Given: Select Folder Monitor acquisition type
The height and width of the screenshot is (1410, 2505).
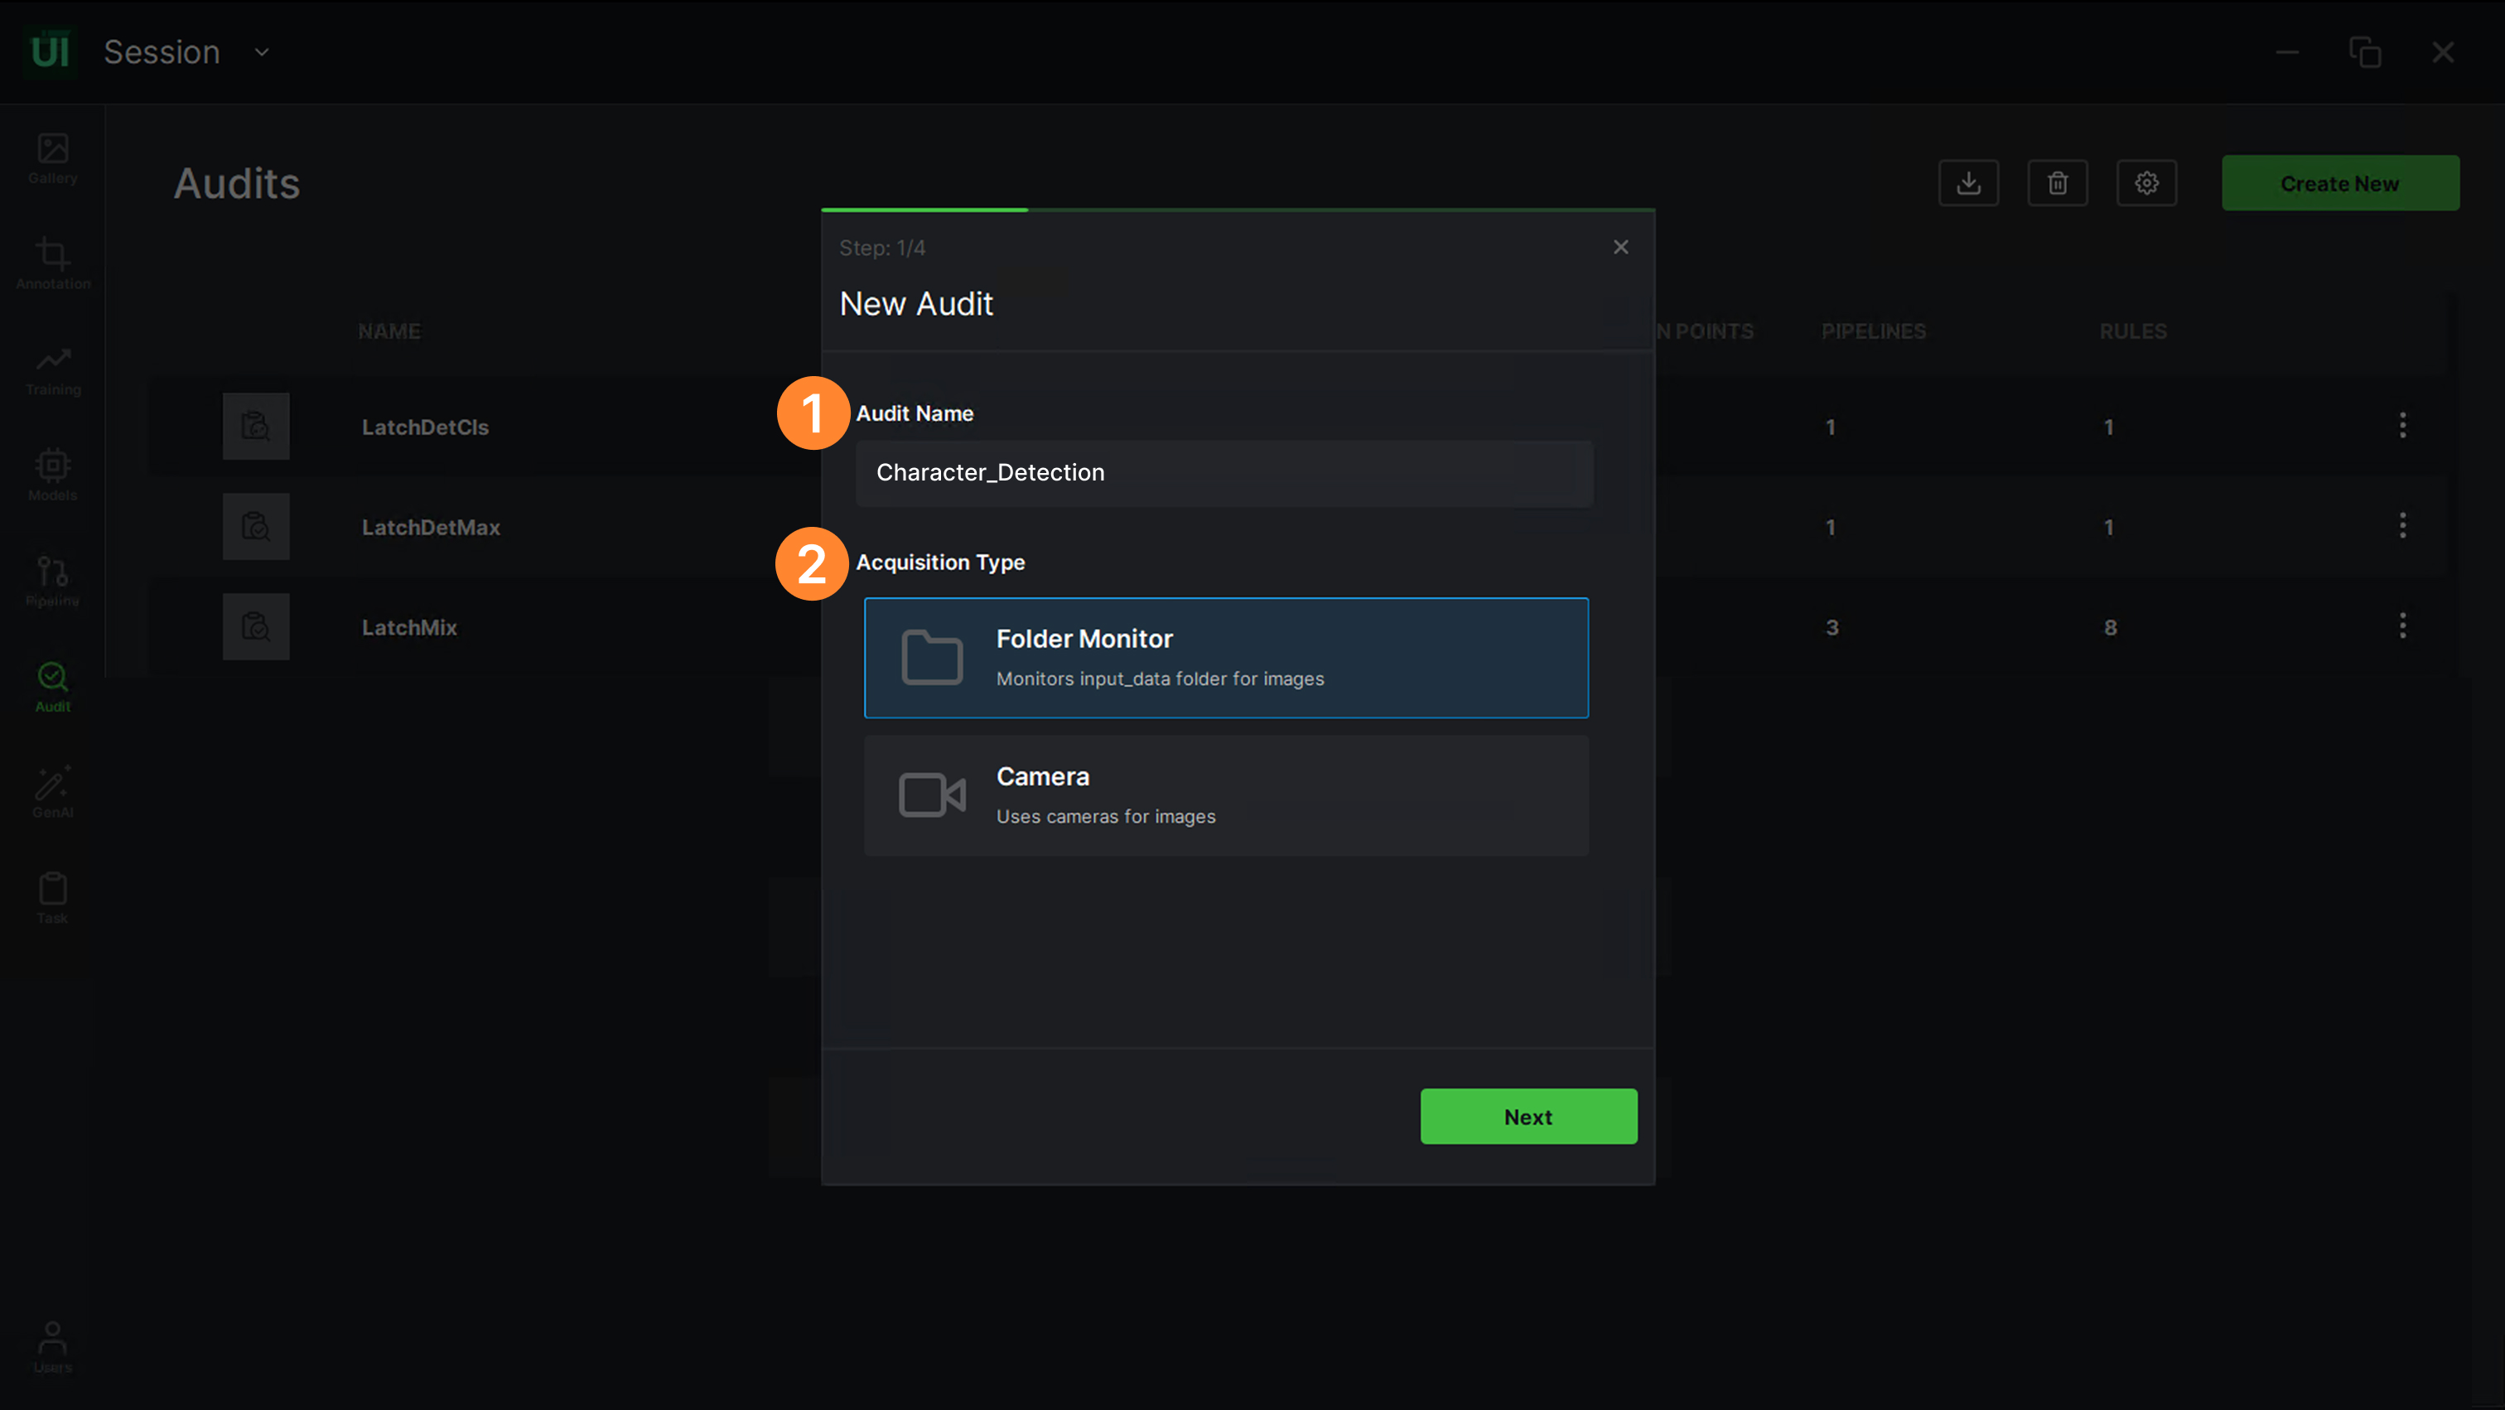Looking at the screenshot, I should pos(1226,657).
